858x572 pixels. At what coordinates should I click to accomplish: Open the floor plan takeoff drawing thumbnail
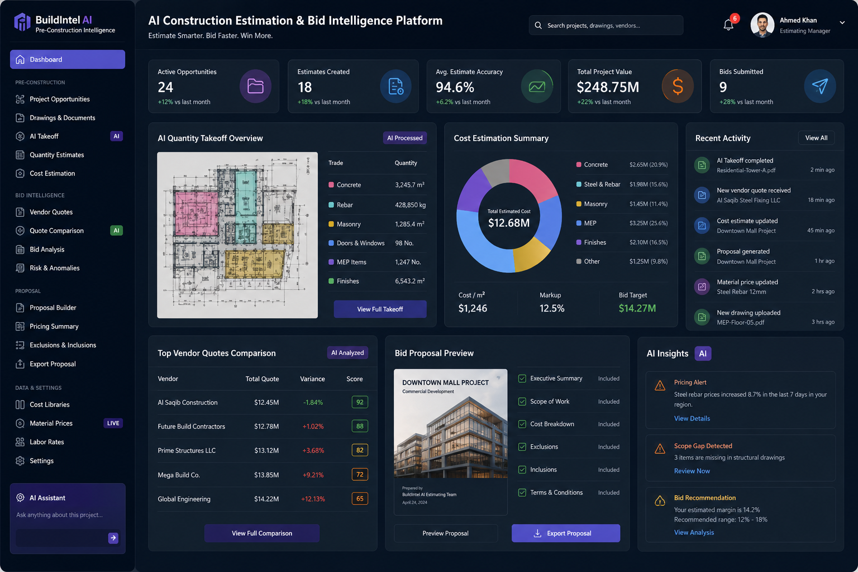237,235
